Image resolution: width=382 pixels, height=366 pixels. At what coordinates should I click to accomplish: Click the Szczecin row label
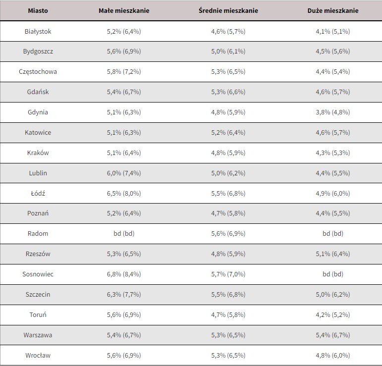tap(38, 295)
